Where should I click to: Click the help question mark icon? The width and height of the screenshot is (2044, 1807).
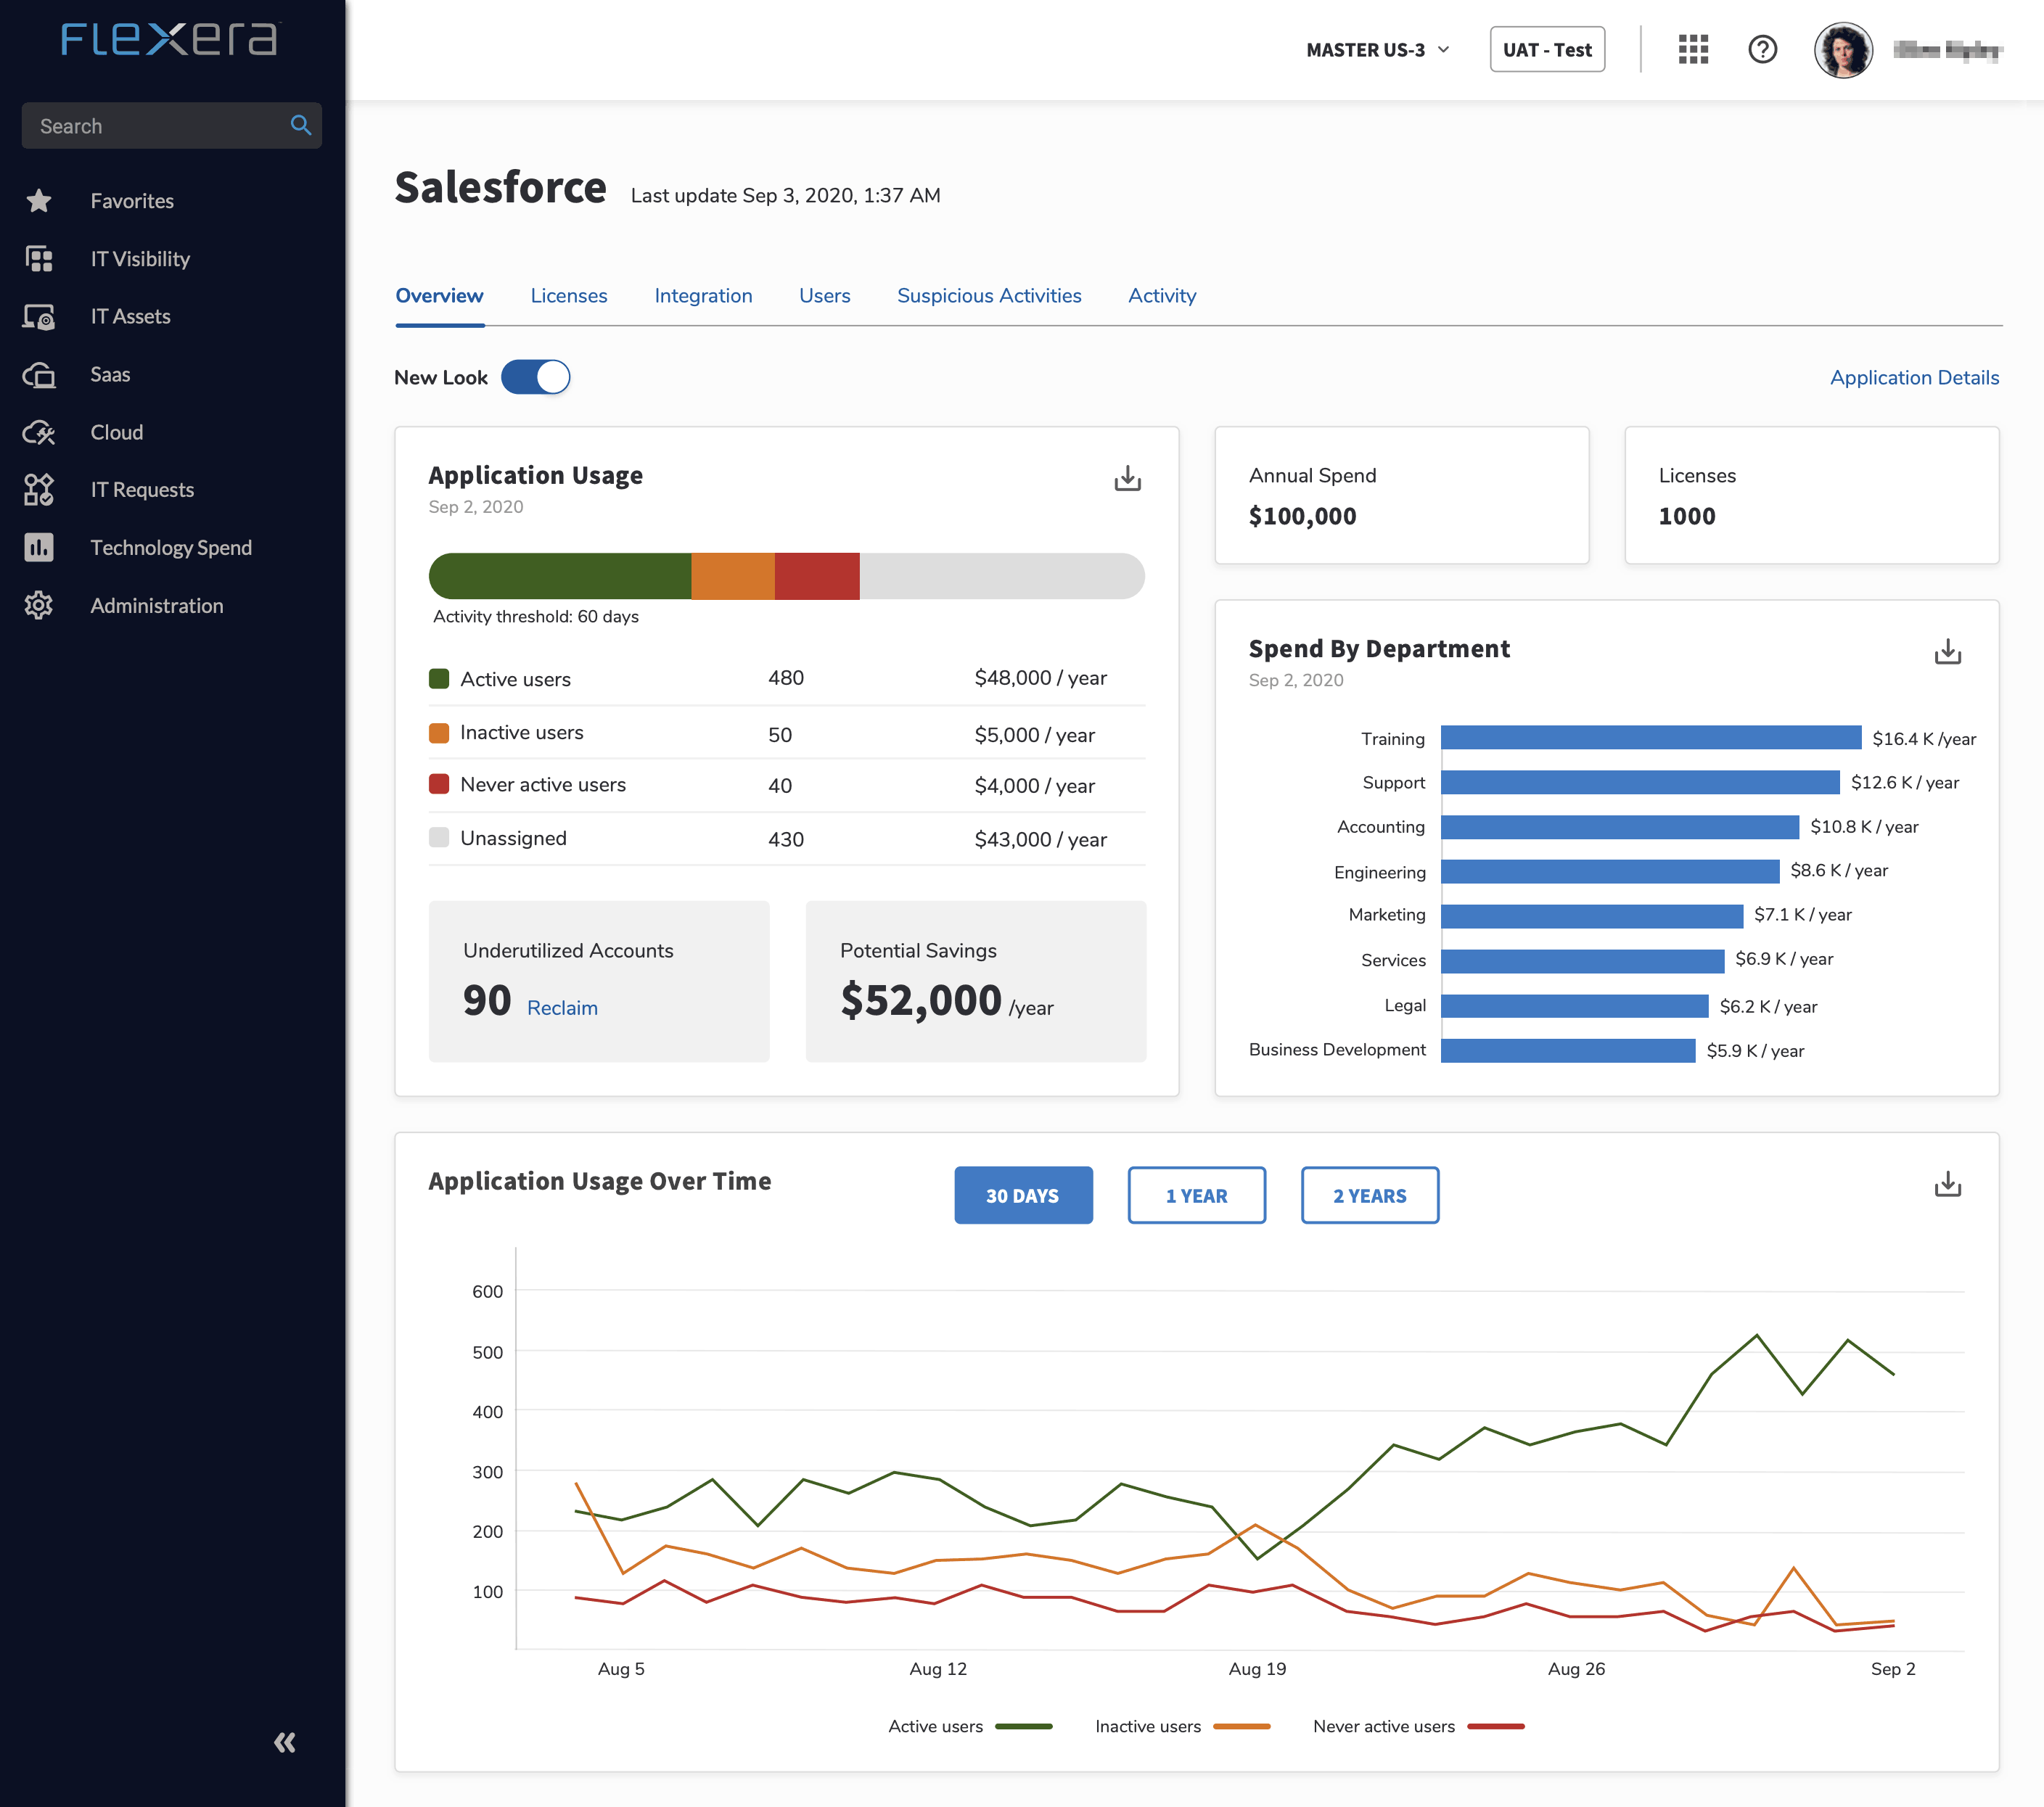coord(1763,49)
